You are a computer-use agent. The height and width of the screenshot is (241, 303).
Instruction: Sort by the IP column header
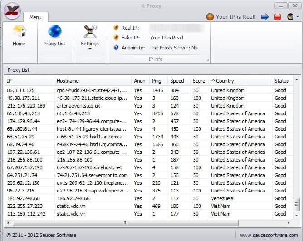(29, 81)
